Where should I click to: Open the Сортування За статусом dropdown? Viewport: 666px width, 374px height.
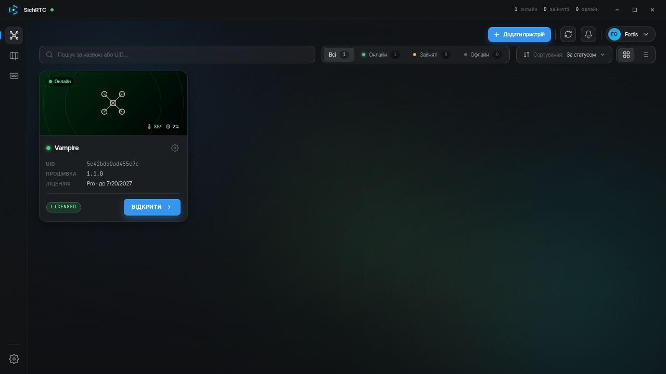coord(564,55)
